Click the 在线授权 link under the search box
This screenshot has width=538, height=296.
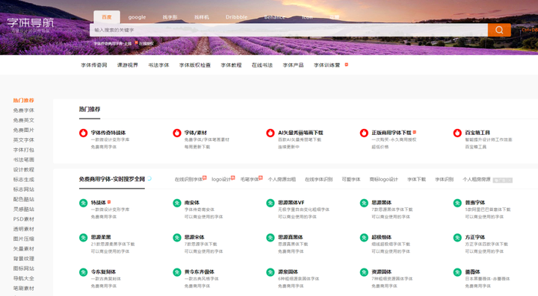(146, 43)
